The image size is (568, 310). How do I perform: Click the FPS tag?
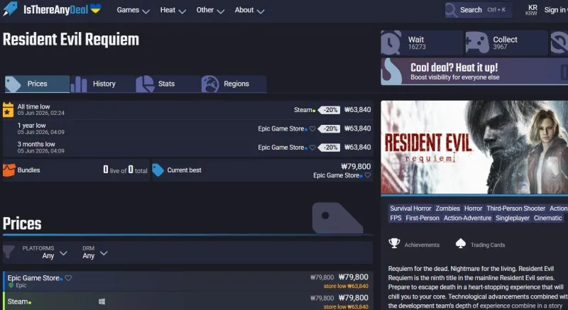pyautogui.click(x=395, y=218)
